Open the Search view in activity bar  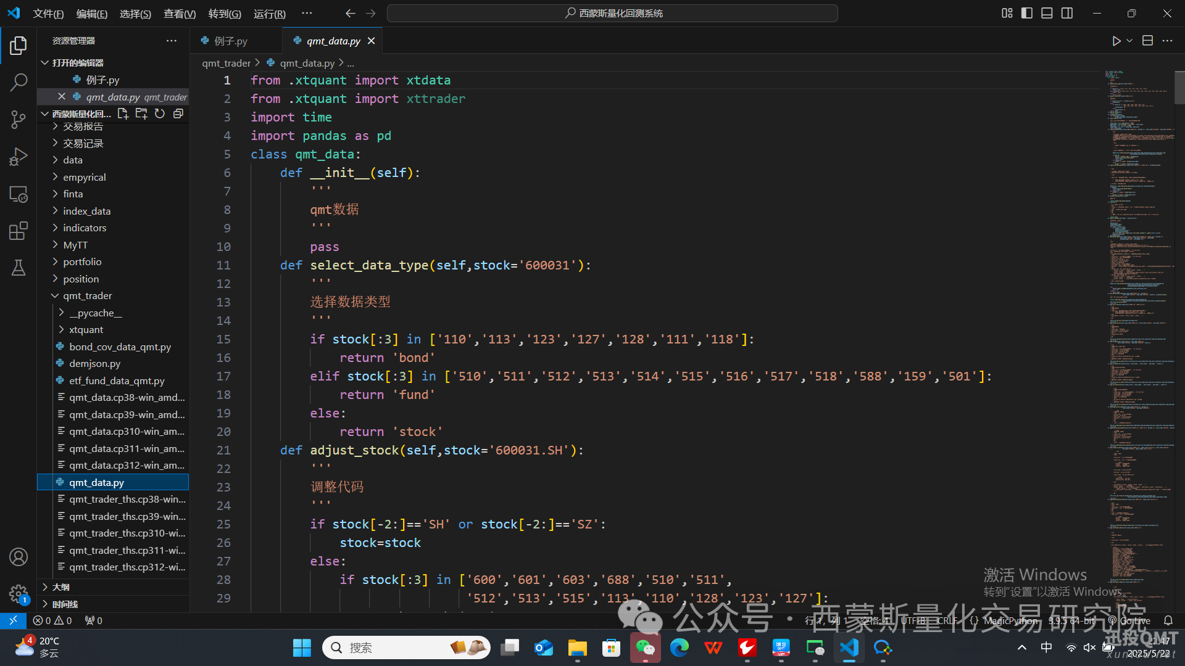[x=19, y=82]
